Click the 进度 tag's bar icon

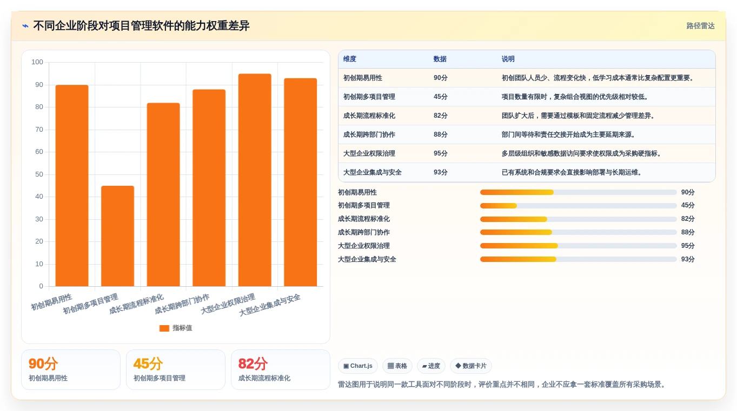tap(424, 366)
